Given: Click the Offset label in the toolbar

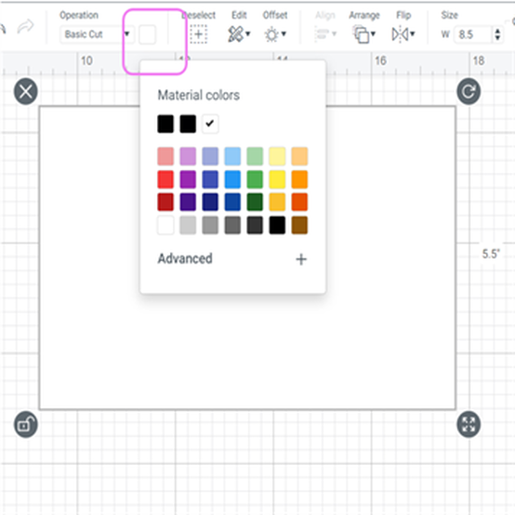Looking at the screenshot, I should (275, 15).
